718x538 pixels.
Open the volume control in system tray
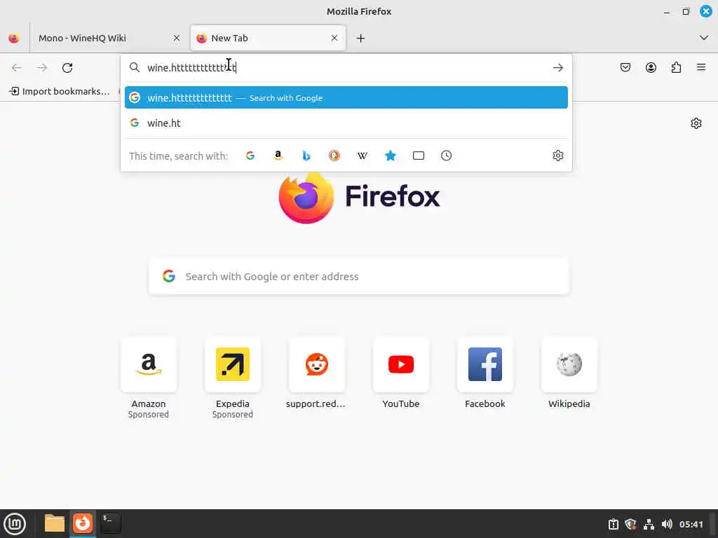[667, 524]
